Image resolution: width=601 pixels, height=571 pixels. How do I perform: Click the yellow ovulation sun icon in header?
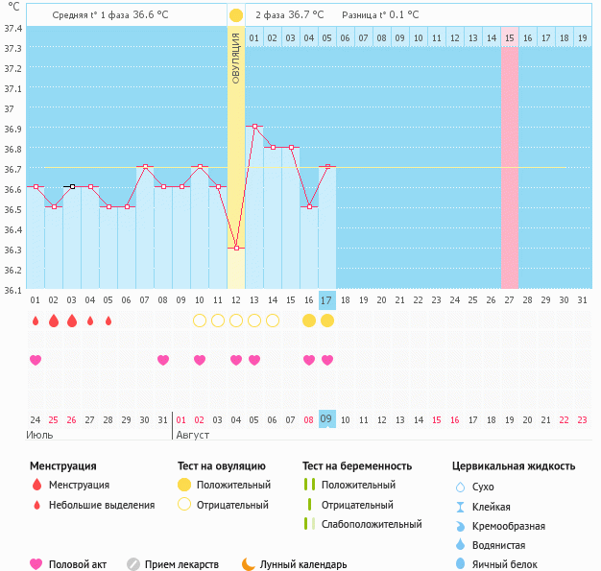click(236, 15)
